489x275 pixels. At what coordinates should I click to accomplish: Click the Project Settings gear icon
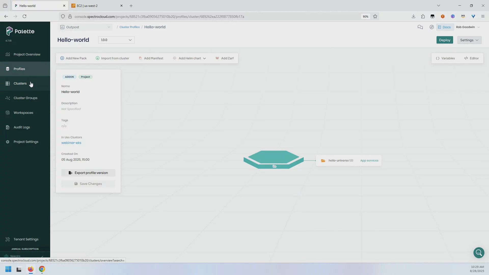point(8,142)
